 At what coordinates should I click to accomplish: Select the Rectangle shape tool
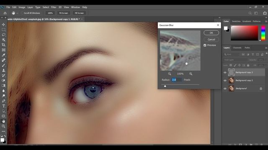pyautogui.click(x=3, y=116)
